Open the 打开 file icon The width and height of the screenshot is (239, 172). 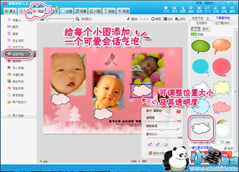pyautogui.click(x=166, y=10)
